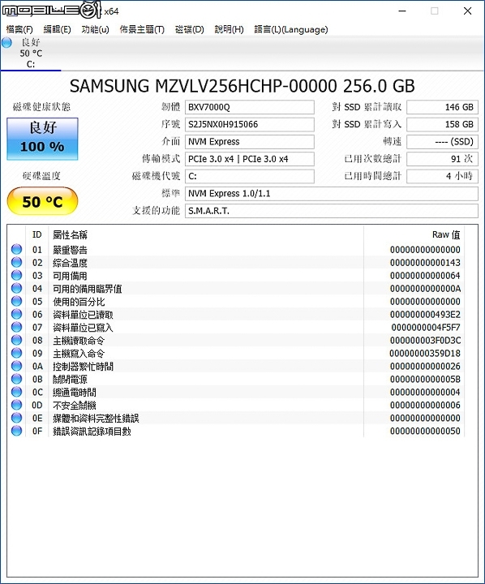Open the 語言(L)(Language) menu

point(291,29)
